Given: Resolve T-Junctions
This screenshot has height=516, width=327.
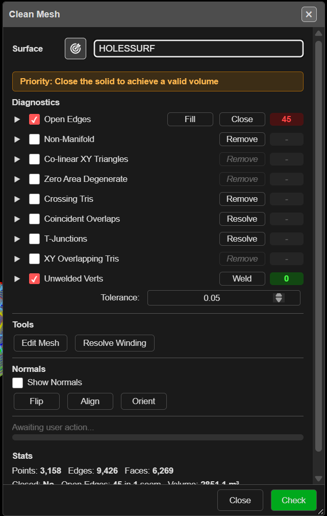Looking at the screenshot, I should [242, 239].
